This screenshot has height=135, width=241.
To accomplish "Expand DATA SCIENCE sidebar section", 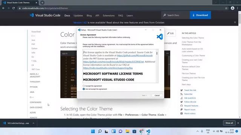I will (x=36, y=108).
